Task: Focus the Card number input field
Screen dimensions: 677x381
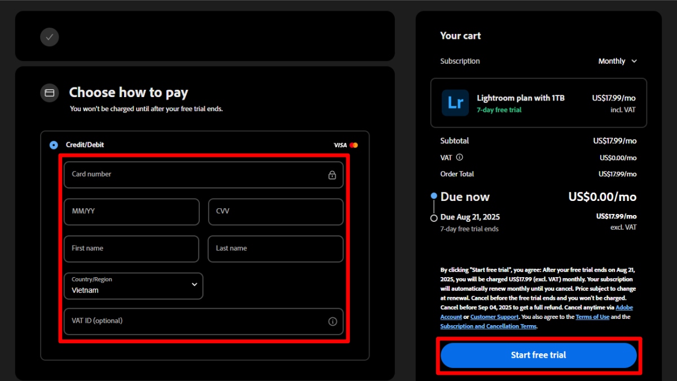Action: point(204,175)
